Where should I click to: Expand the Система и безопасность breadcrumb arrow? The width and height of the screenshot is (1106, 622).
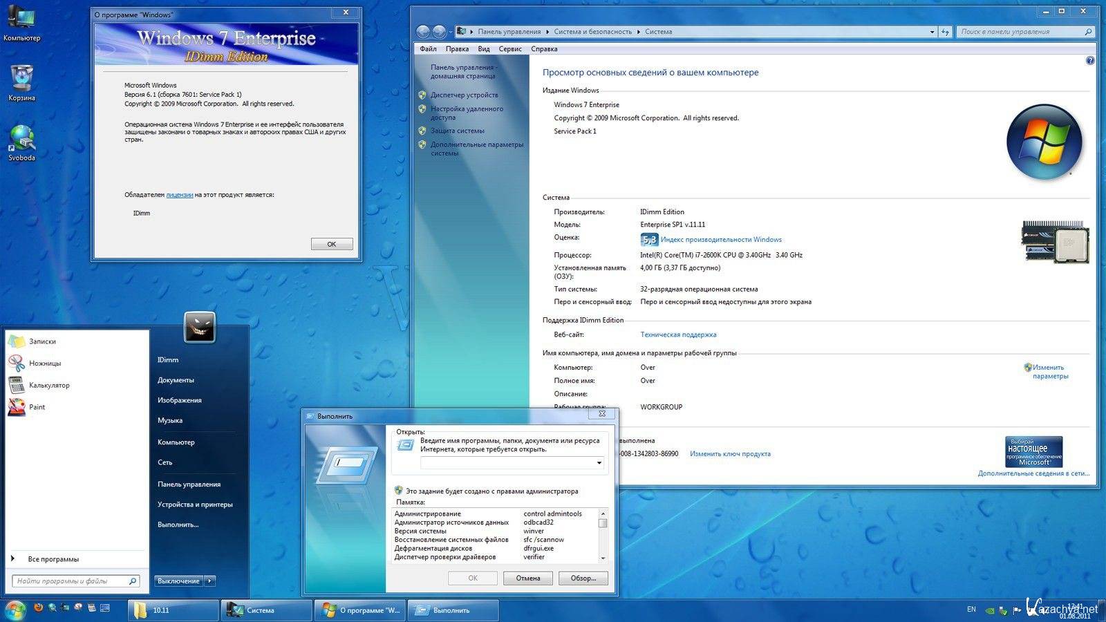pos(638,32)
